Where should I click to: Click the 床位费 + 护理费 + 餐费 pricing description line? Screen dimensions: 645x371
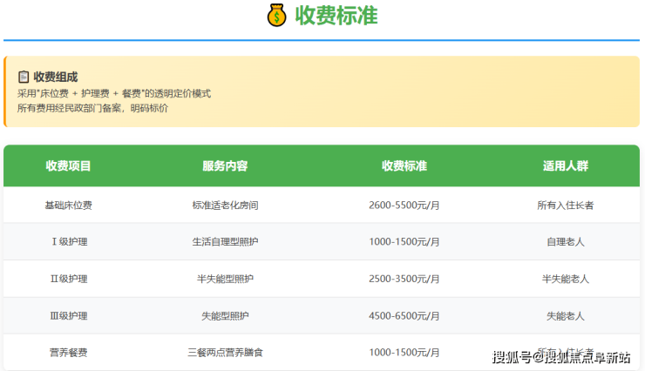(114, 93)
